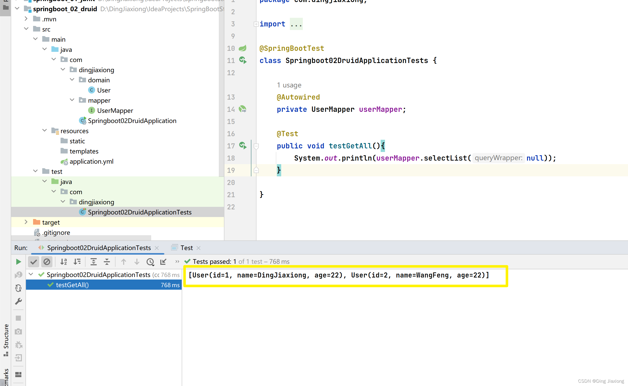The width and height of the screenshot is (628, 386).
Task: Expand all test tree nodes
Action: 94,262
